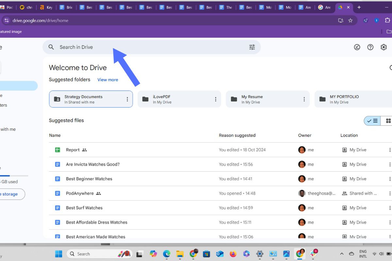Open My Resume folder card

(268, 99)
